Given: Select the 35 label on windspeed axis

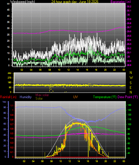Looking at the screenshot, I should tap(8, 22).
